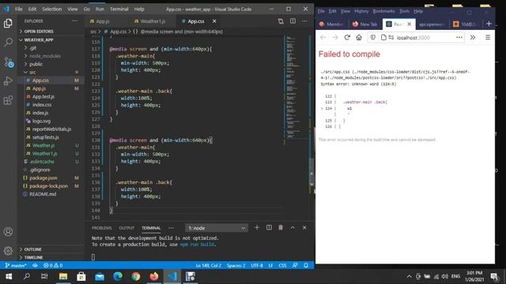Open Microsoft Edge from the taskbar
Image resolution: width=506 pixels, height=284 pixels.
[x=118, y=276]
